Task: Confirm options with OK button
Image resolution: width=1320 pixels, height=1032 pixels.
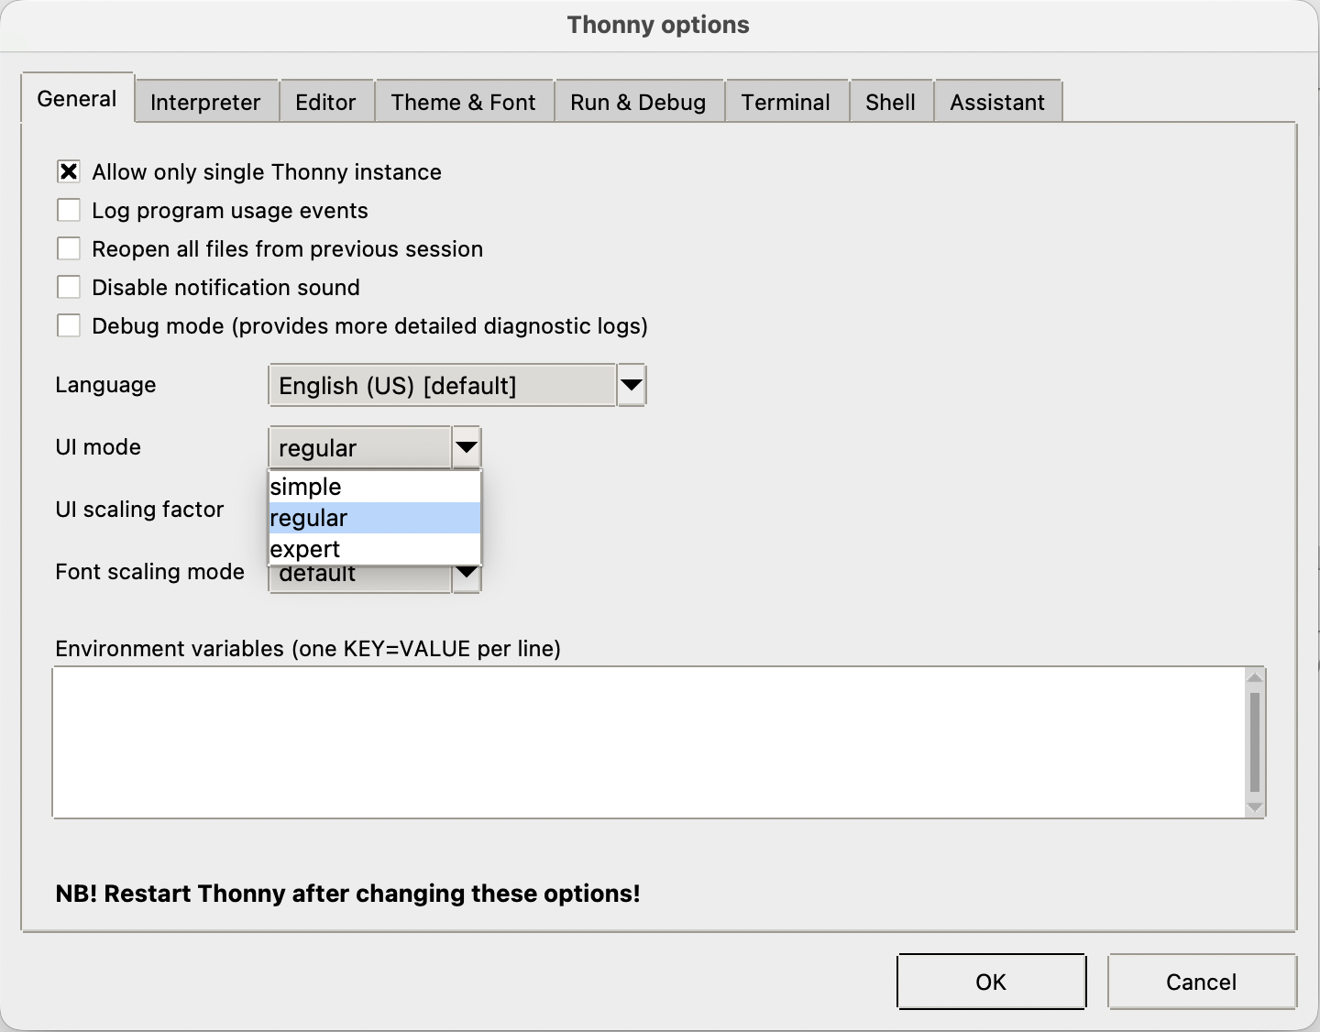Action: point(991,982)
